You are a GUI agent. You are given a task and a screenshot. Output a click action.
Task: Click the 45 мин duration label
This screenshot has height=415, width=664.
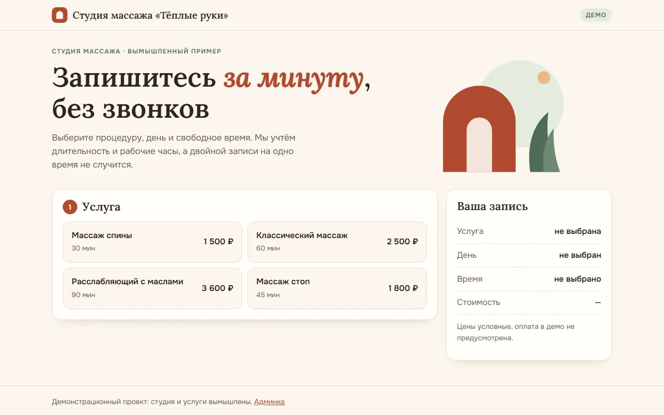pos(268,295)
